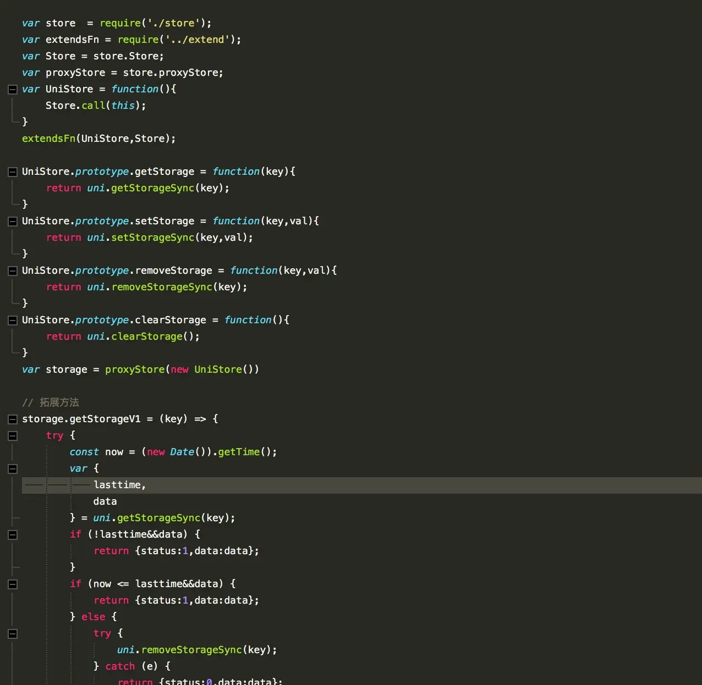Screen dimensions: 702x685
Task: Collapse the storage.getStorageV1 arrow function
Action: coord(13,419)
